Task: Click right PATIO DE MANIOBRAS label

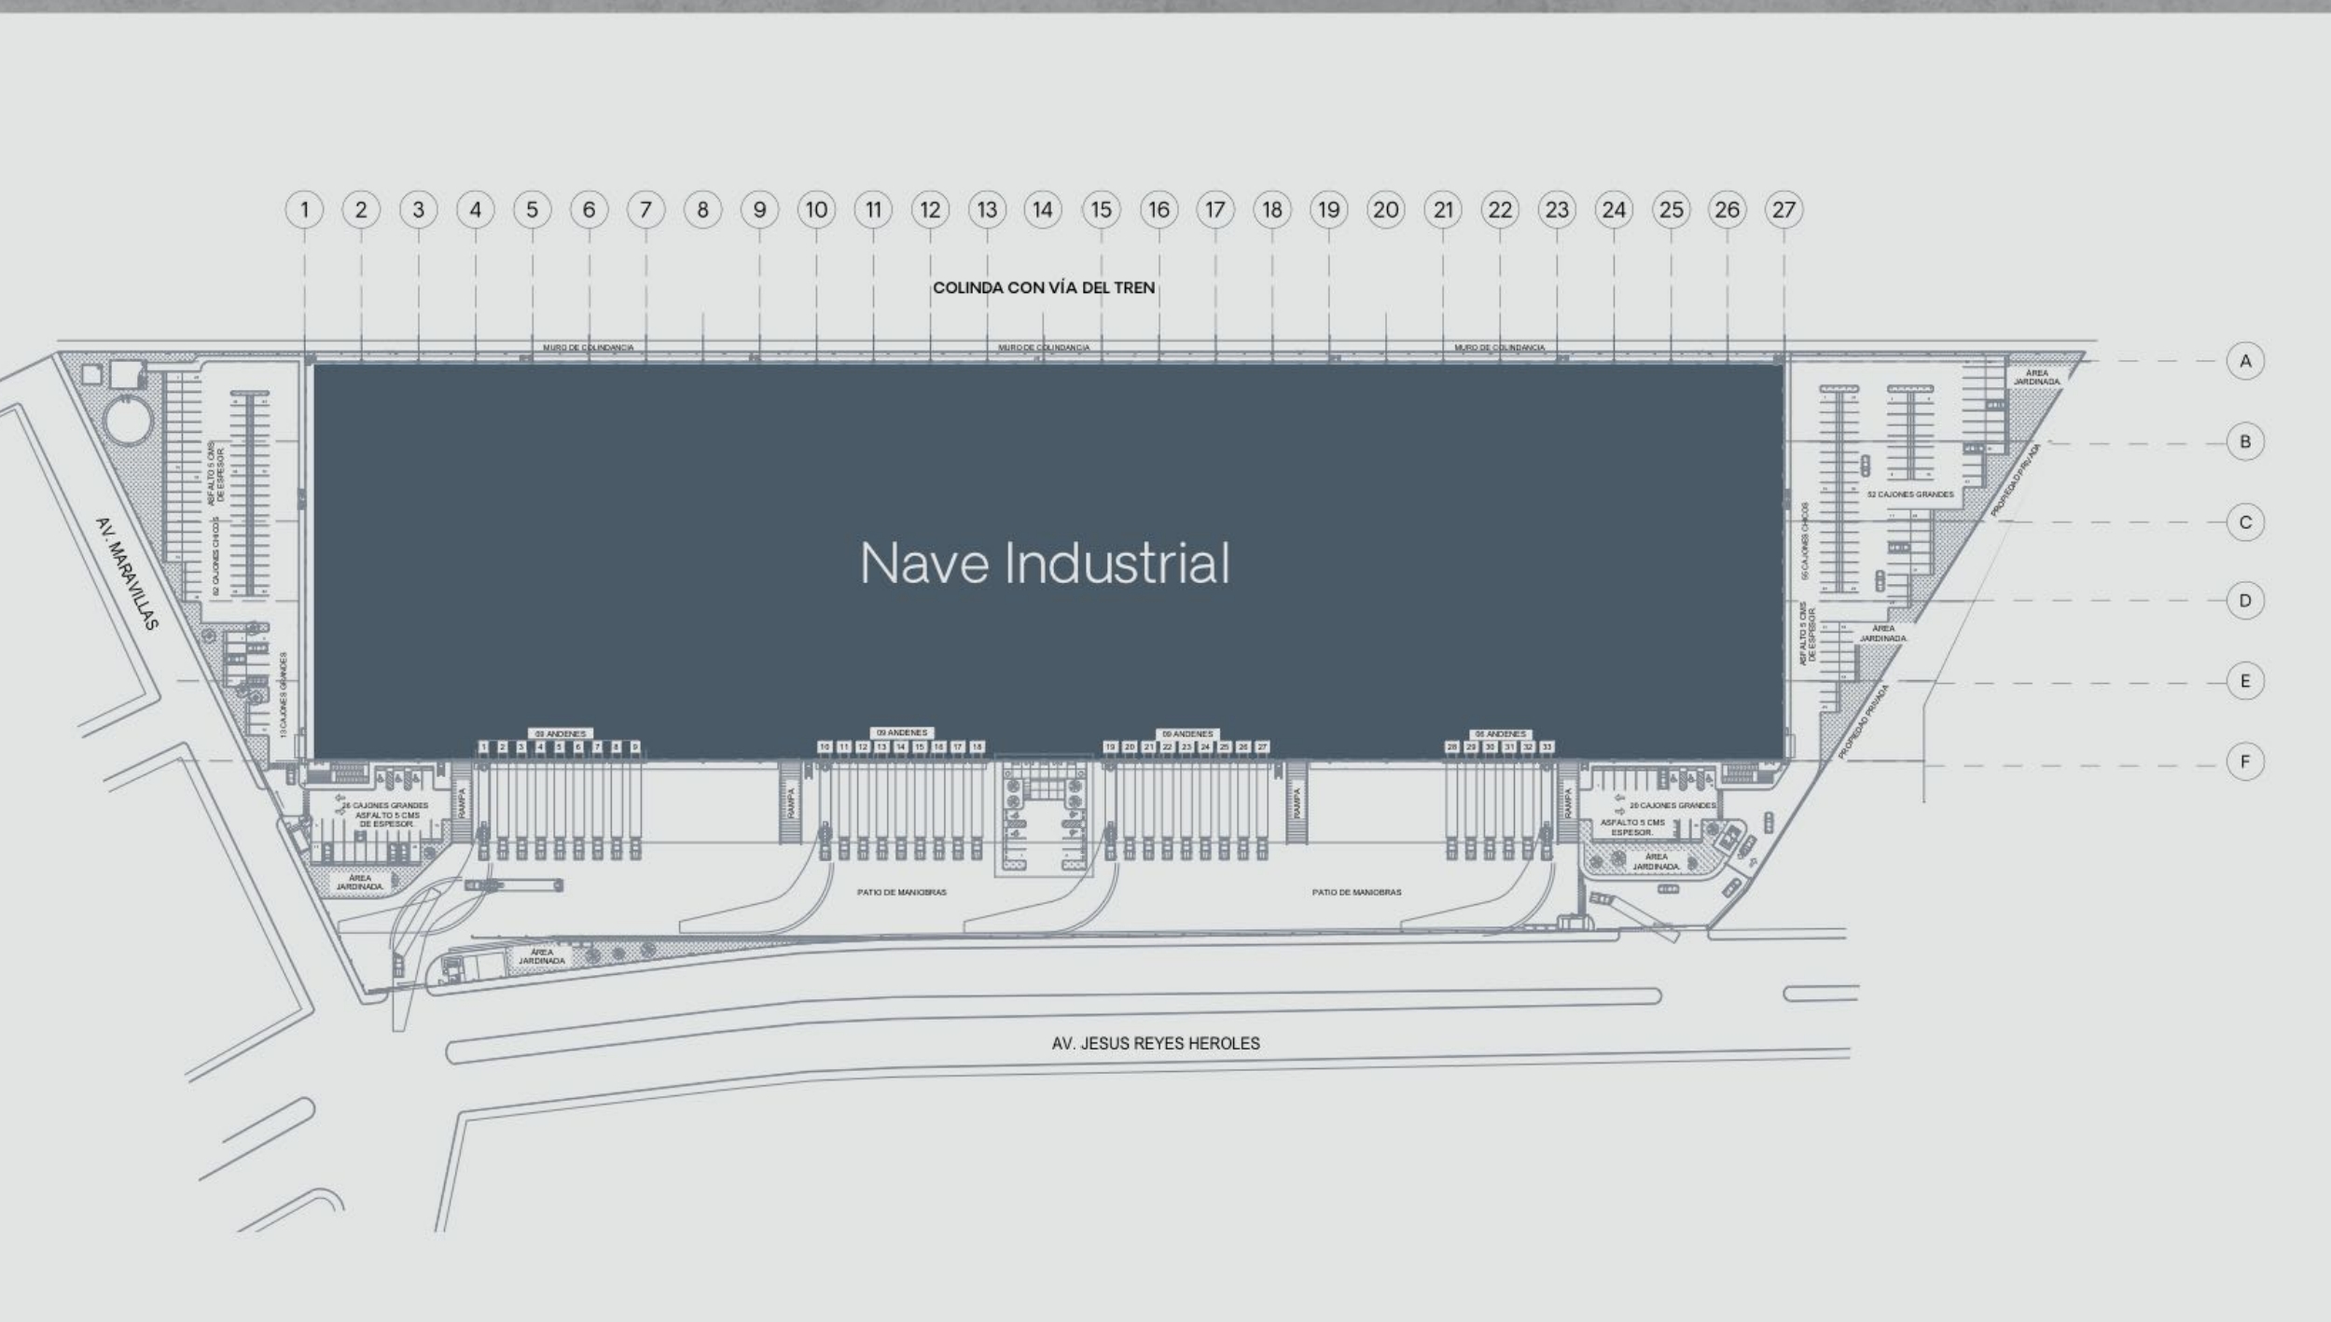Action: tap(1356, 893)
